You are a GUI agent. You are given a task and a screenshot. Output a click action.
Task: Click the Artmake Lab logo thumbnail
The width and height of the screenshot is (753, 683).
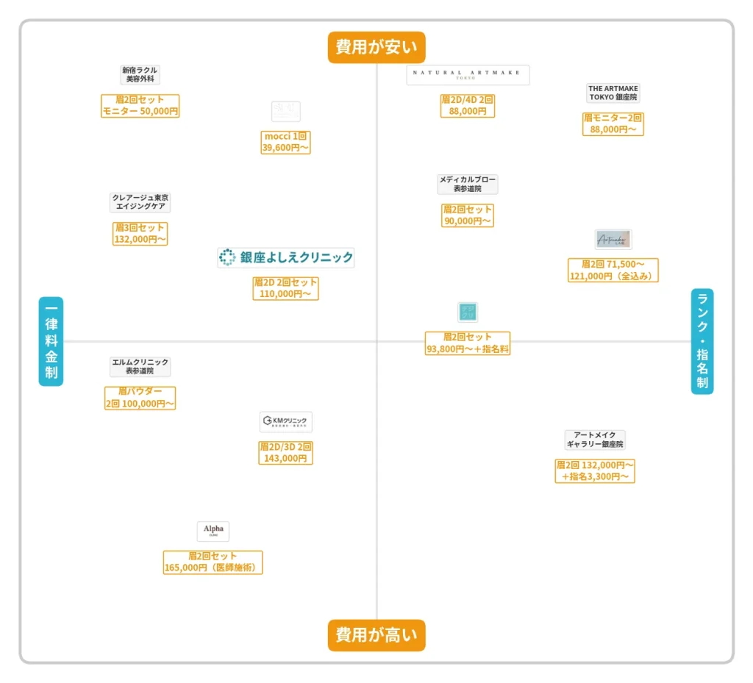(613, 240)
